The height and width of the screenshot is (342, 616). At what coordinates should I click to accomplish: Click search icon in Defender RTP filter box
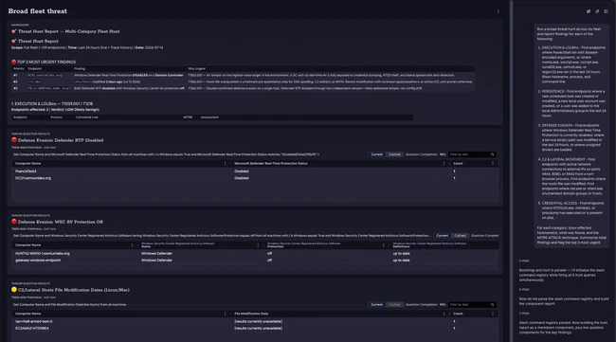coord(492,154)
